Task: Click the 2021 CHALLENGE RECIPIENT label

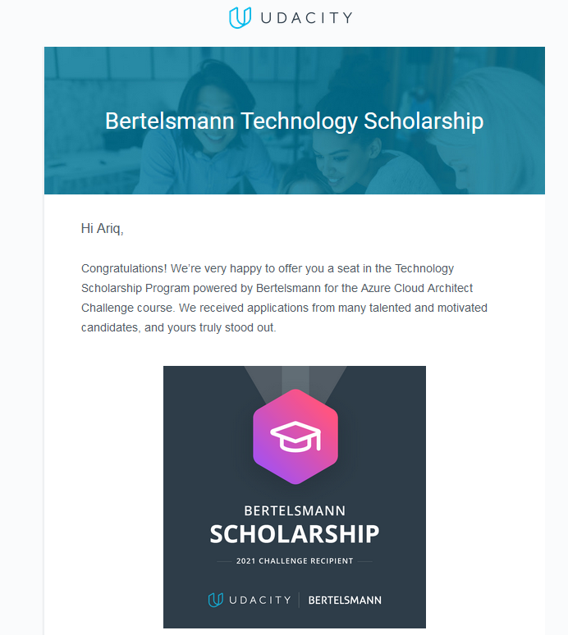Action: [295, 561]
